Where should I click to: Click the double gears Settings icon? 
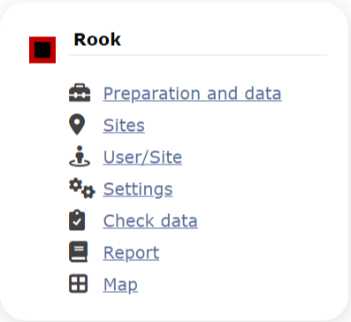coord(82,188)
